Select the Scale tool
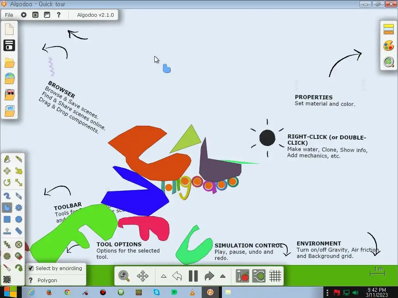 (x=19, y=182)
